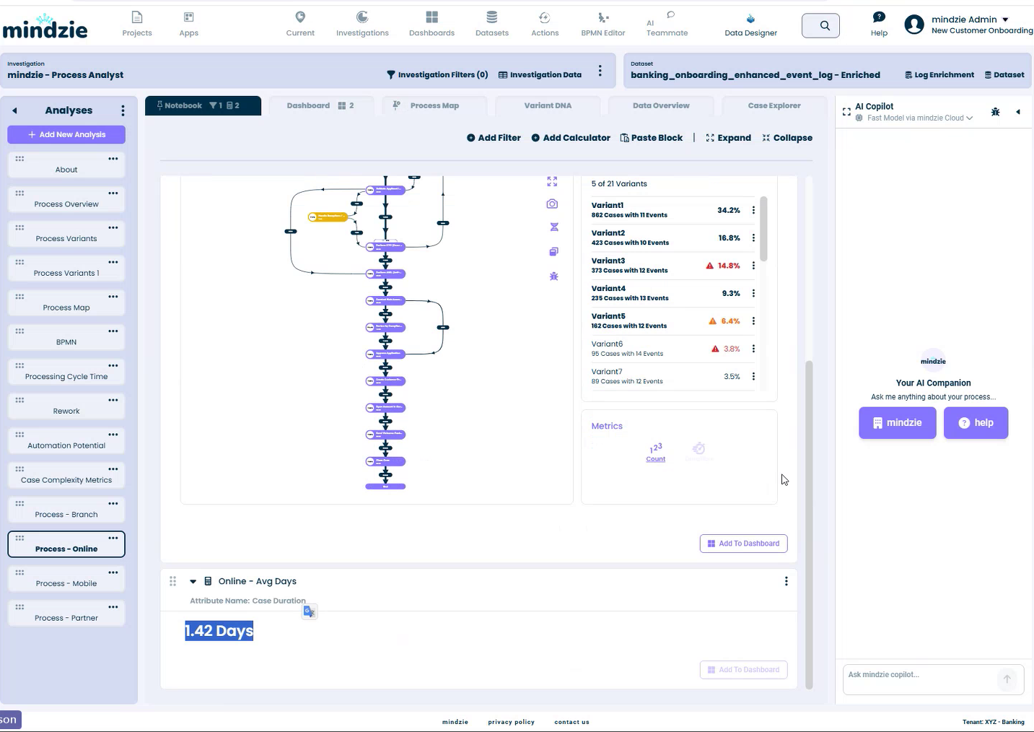1034x732 pixels.
Task: Switch to the Case Explorer tab
Action: click(x=774, y=105)
